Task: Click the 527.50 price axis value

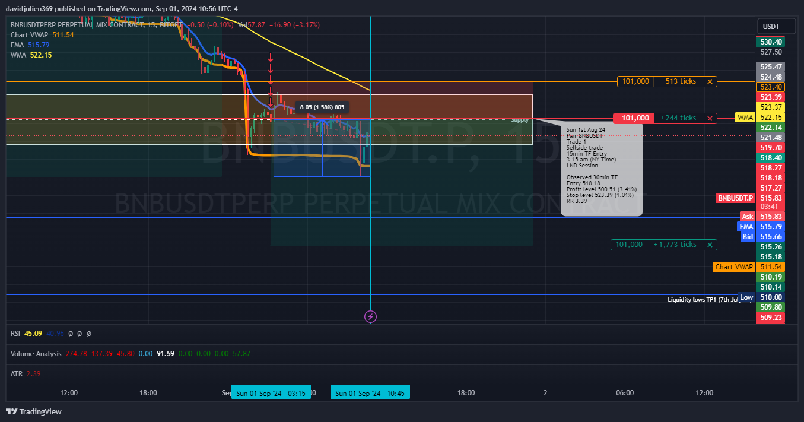Action: point(771,52)
